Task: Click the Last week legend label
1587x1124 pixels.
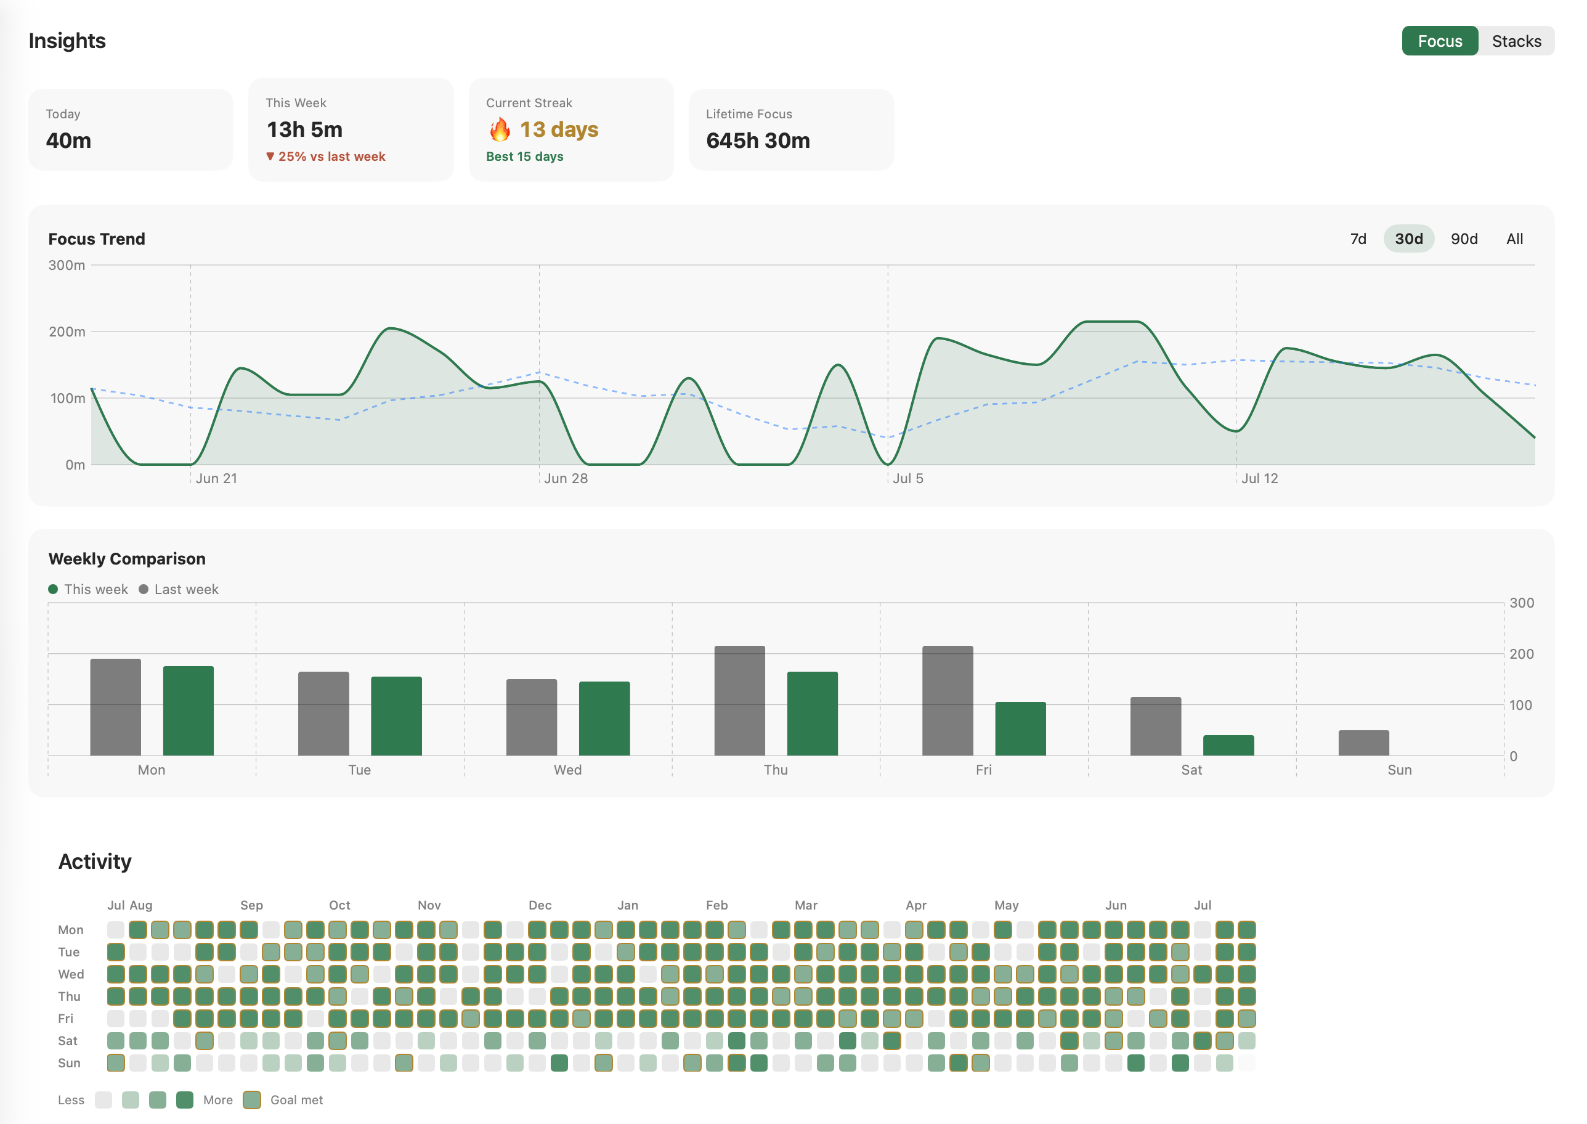Action: [x=186, y=589]
